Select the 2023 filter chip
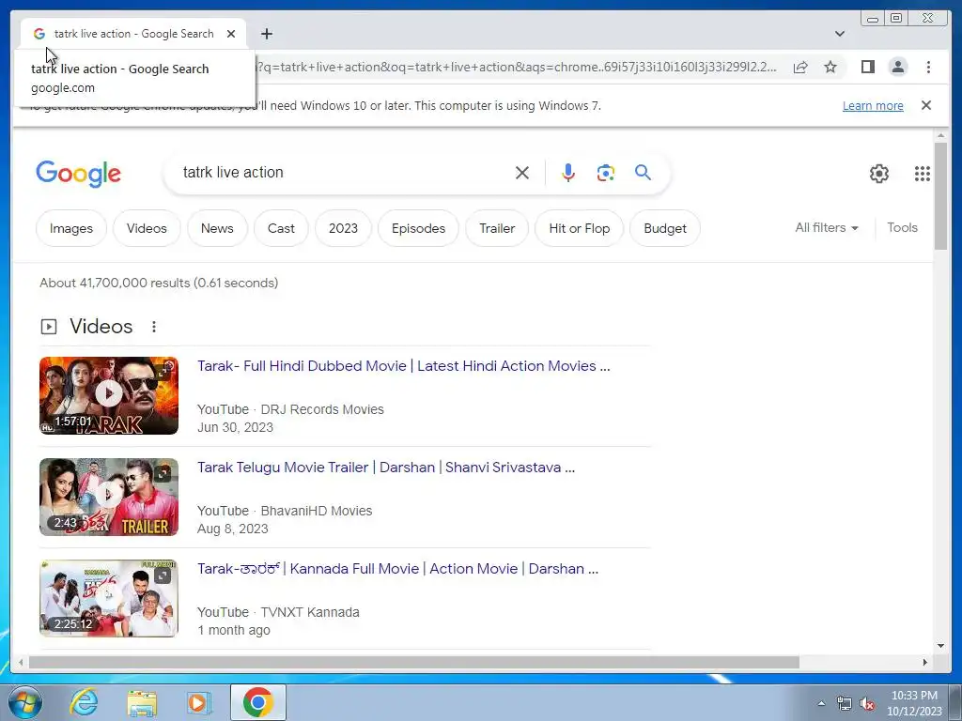The height and width of the screenshot is (721, 962). (343, 228)
